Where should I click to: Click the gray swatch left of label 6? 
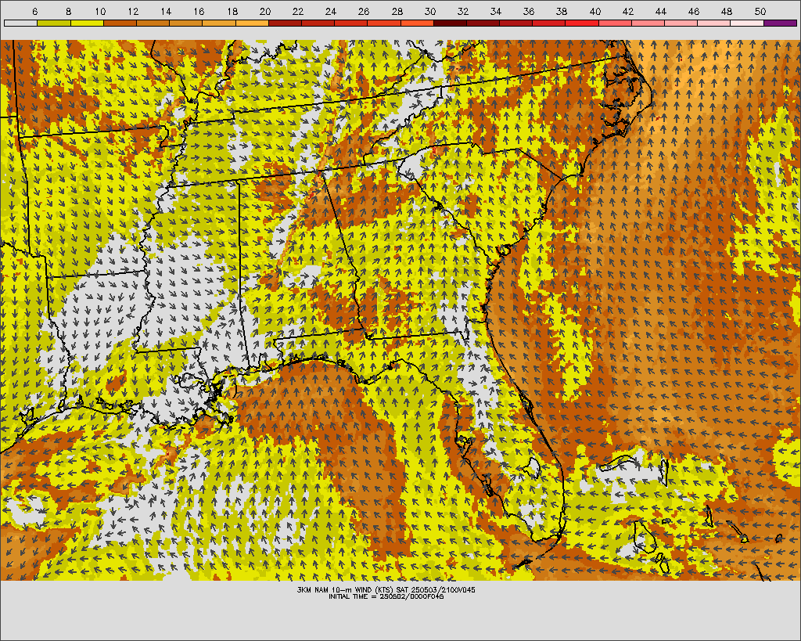coord(20,23)
